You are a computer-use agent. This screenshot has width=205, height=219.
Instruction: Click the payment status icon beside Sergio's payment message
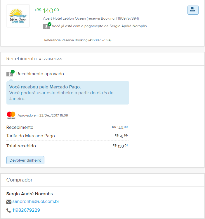pos(47,26)
